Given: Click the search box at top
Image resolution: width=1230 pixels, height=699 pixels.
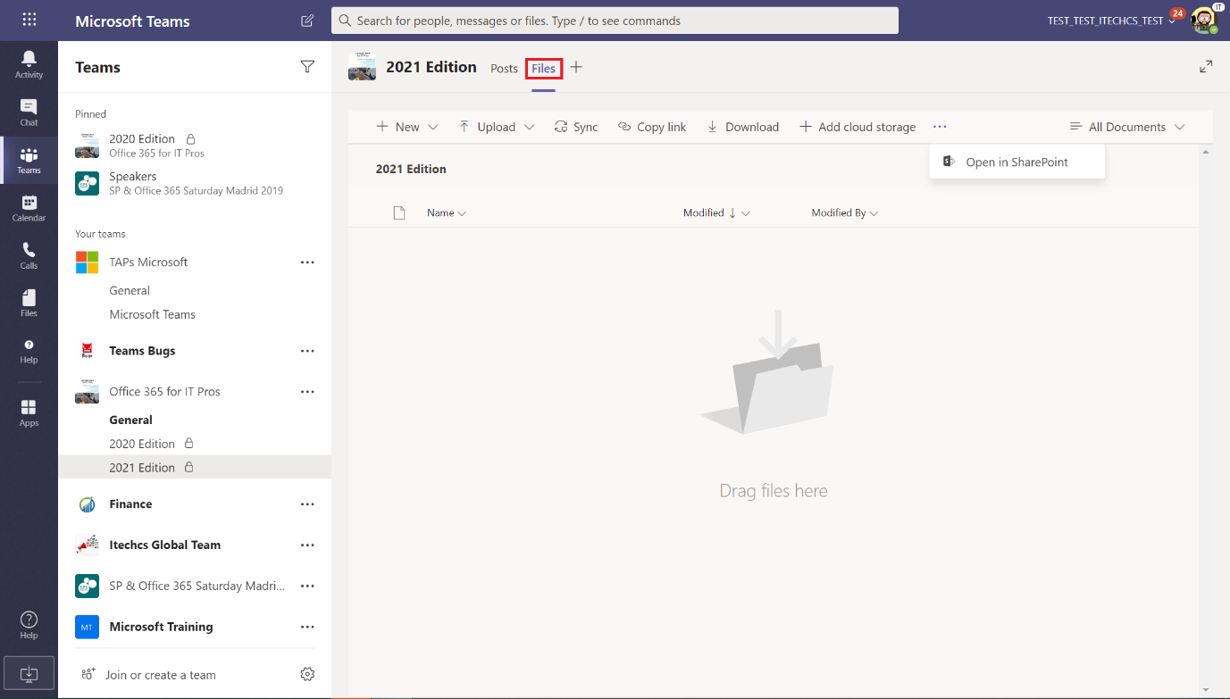Looking at the screenshot, I should click(x=615, y=21).
